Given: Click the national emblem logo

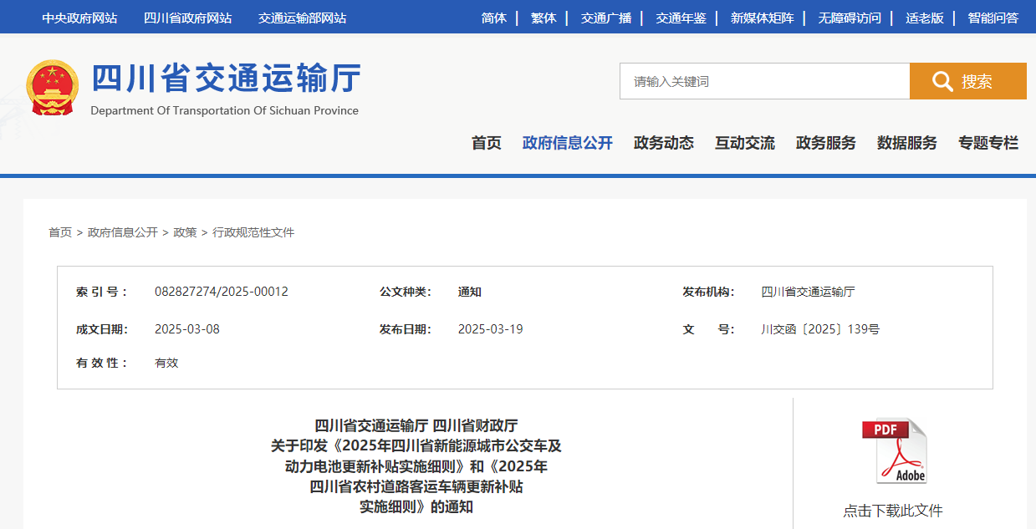Looking at the screenshot, I should coord(53,88).
